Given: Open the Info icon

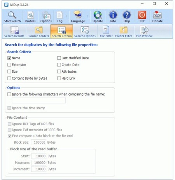Looking at the screenshot, I should tap(113, 15).
